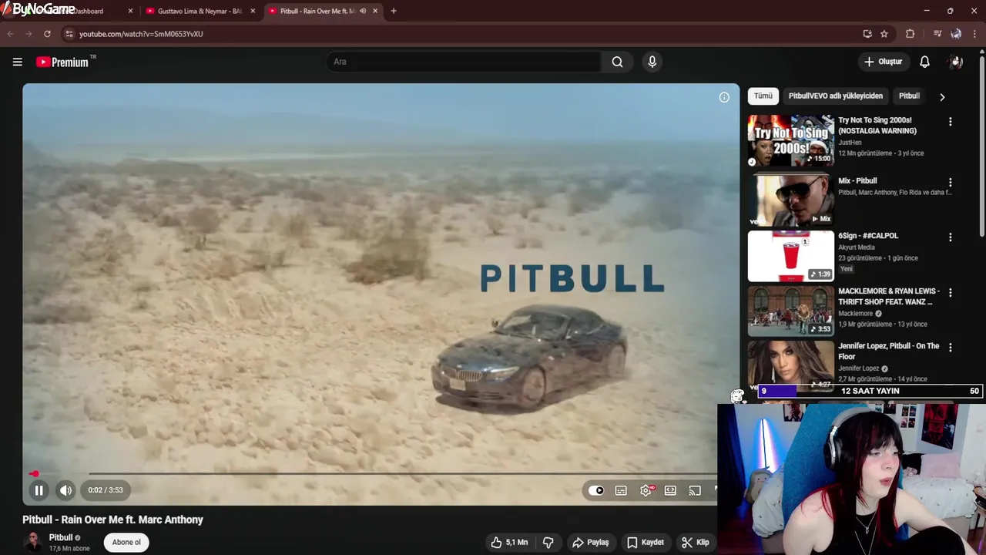
Task: Click the 0:02 / 3:53 time display
Action: coord(106,490)
